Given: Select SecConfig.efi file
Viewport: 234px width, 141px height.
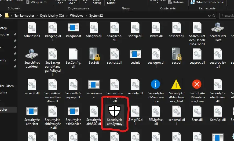Looking at the screenshot, I should pyautogui.click(x=73, y=58).
